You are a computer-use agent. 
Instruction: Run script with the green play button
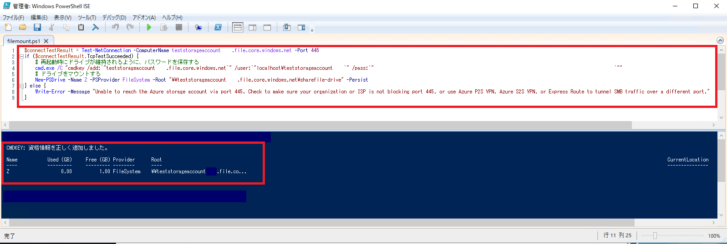click(x=149, y=28)
